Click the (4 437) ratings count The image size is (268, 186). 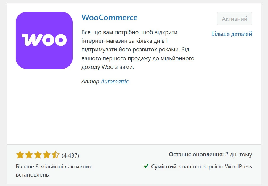click(x=70, y=155)
